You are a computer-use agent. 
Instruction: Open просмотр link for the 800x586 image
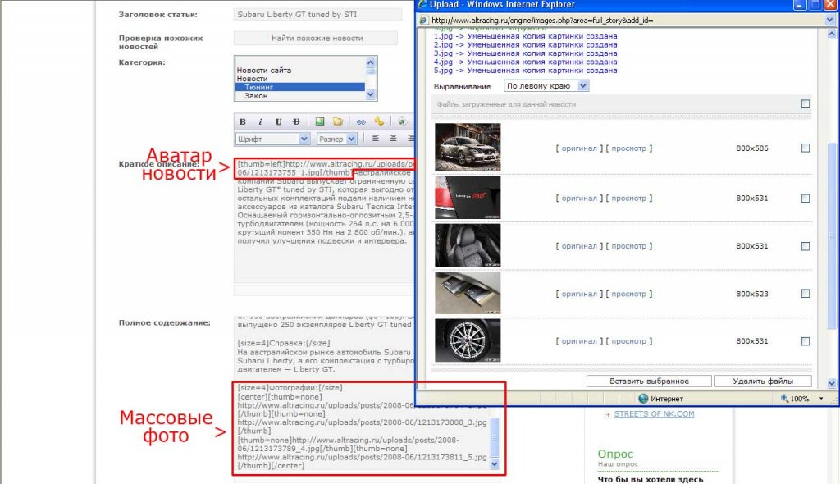click(x=629, y=148)
